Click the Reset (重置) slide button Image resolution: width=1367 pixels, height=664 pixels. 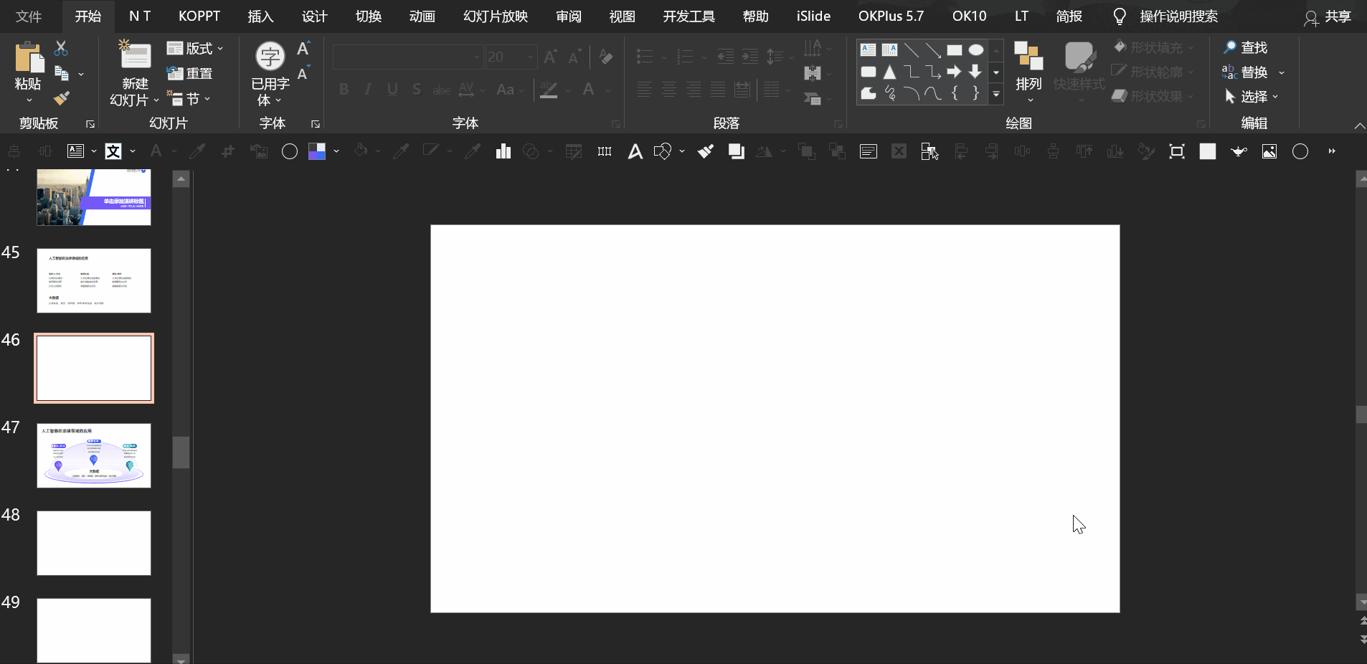coord(190,73)
